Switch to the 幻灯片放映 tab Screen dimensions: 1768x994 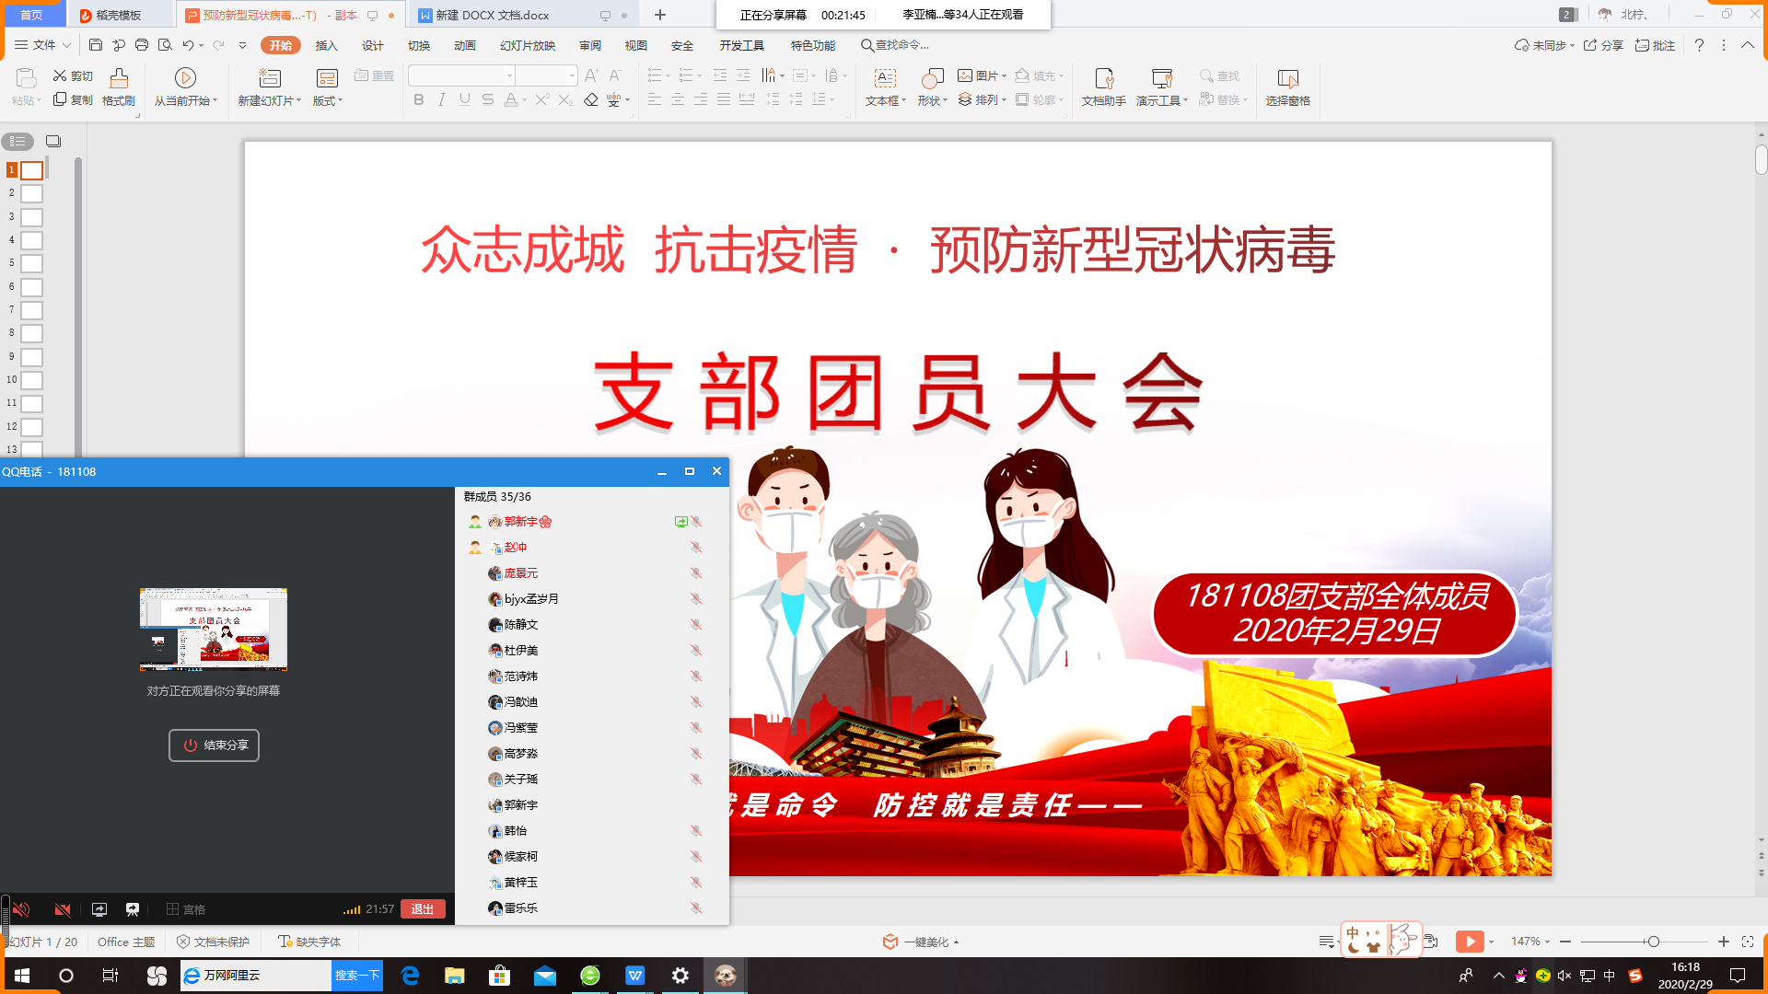(x=527, y=45)
